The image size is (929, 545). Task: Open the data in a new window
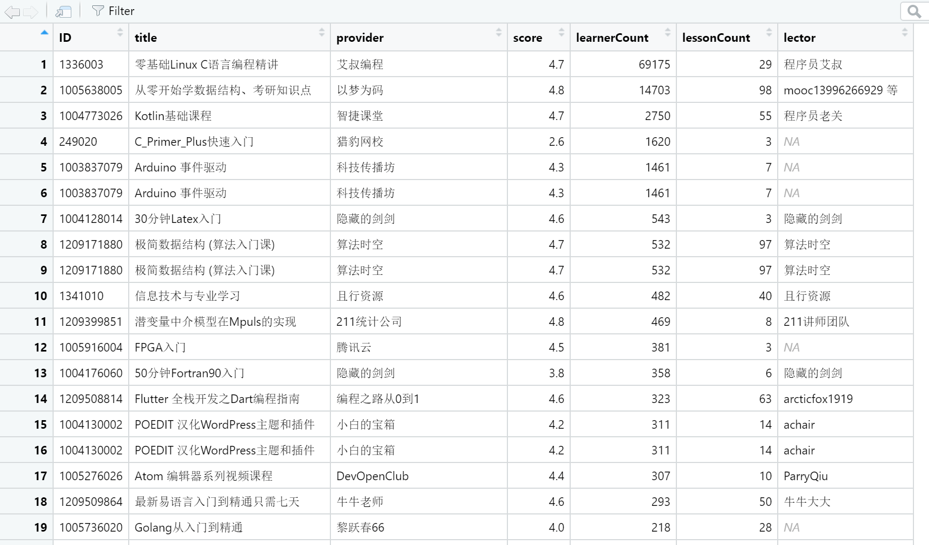(63, 11)
